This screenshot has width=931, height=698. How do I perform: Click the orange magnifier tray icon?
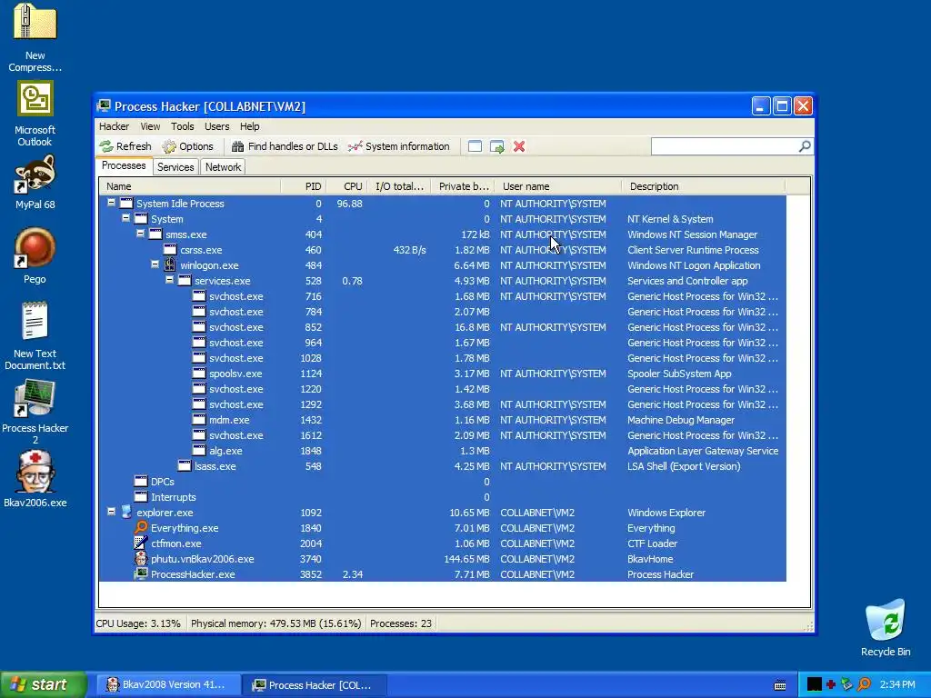tap(864, 684)
